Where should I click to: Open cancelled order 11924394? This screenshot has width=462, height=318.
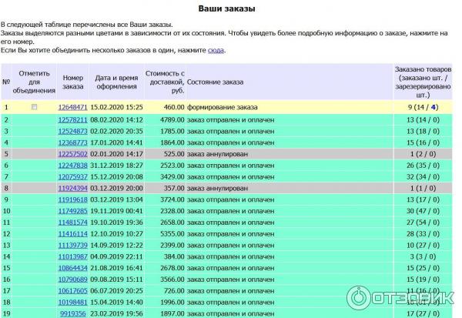(73, 189)
